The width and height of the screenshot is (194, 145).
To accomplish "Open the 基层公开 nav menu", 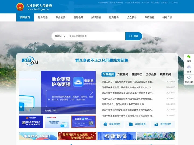I will click(x=78, y=17).
